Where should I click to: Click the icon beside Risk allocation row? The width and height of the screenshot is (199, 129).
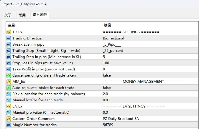click(x=9, y=94)
